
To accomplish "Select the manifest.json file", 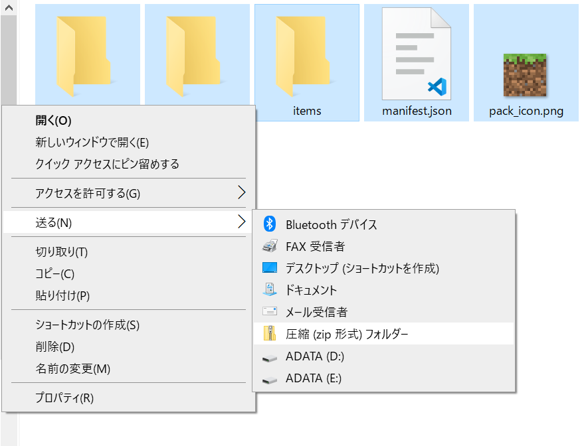I will coord(416,62).
